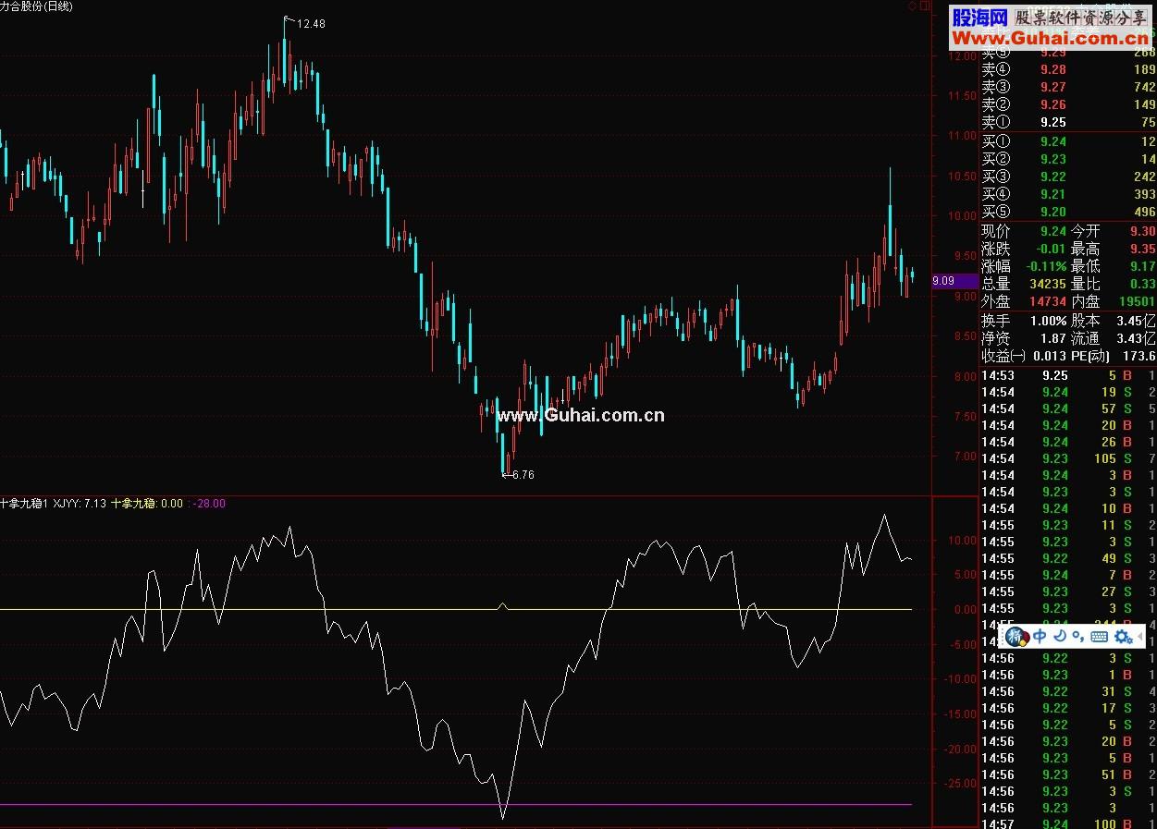Click the 内盘 19501 value
1157x829 pixels.
coord(1138,301)
